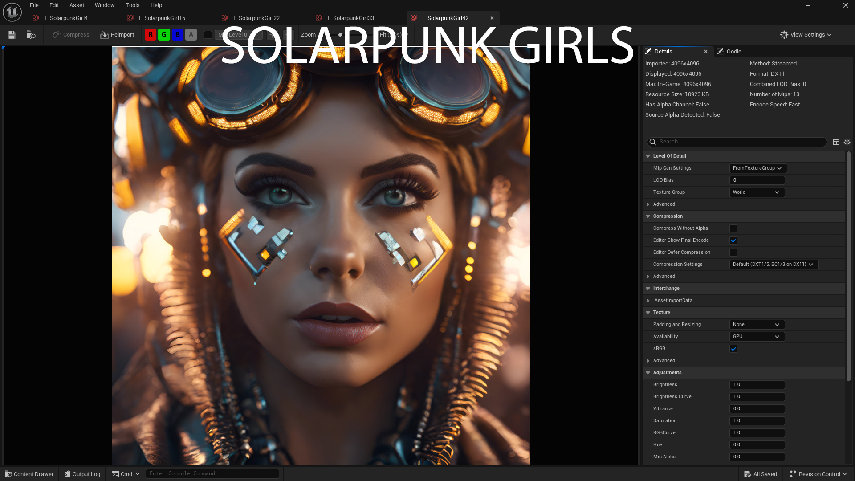The image size is (855, 481).
Task: Enable Editor Defer Compression checkbox
Action: pyautogui.click(x=733, y=253)
